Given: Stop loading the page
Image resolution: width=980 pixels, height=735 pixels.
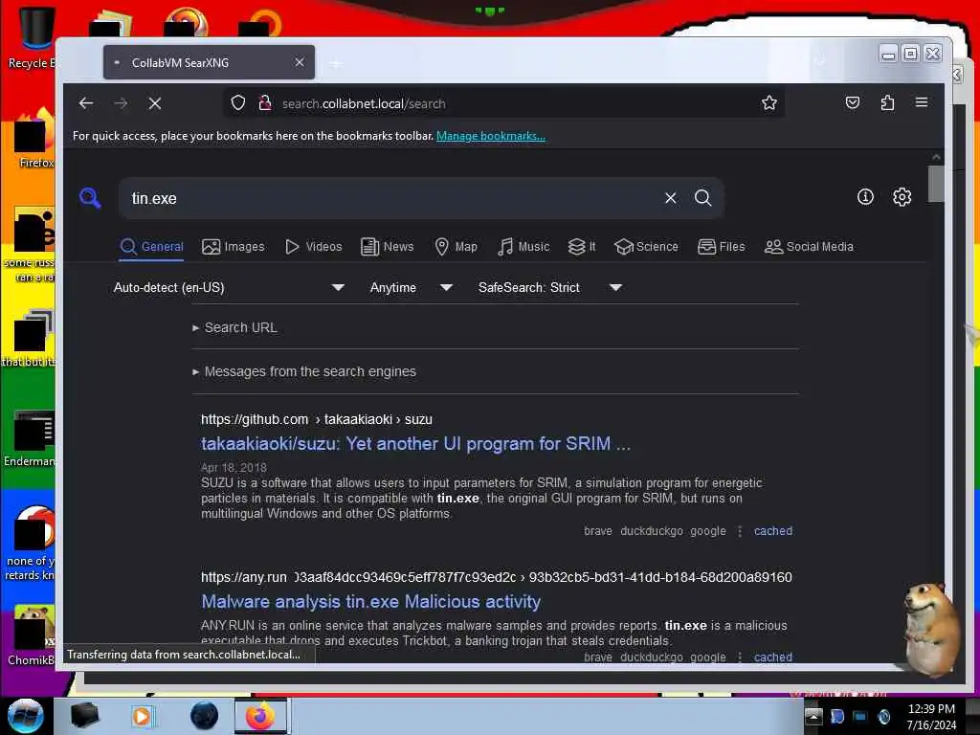Looking at the screenshot, I should click(155, 103).
